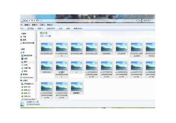The height and width of the screenshot is (123, 176).
Task: Open the 查看(V) menu
Action: coord(35,25)
